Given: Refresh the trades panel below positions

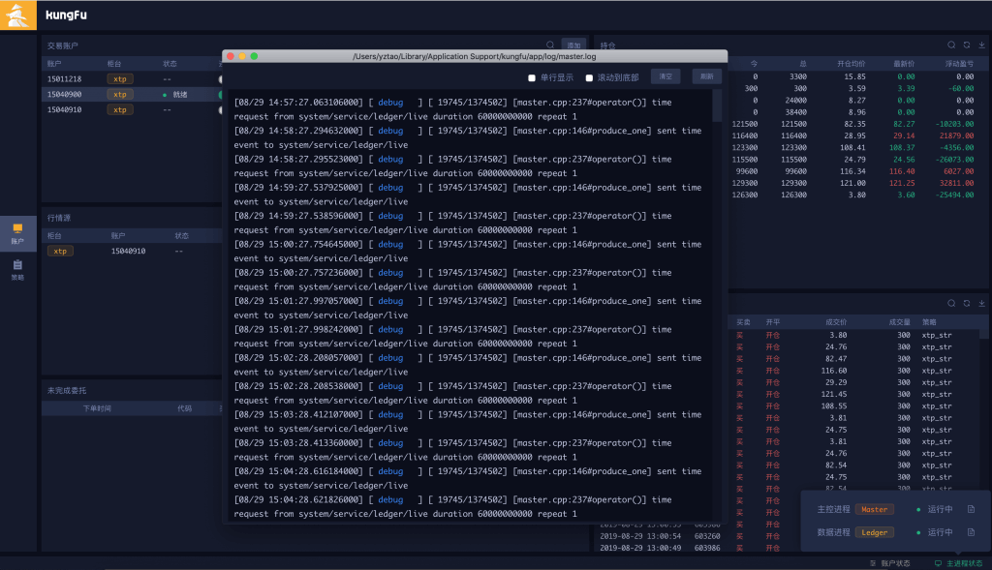Looking at the screenshot, I should pos(967,303).
